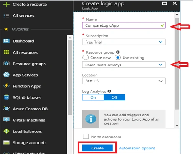Click the Function Apps lightning icon
Image resolution: width=193 pixels, height=154 pixels.
coord(7,86)
